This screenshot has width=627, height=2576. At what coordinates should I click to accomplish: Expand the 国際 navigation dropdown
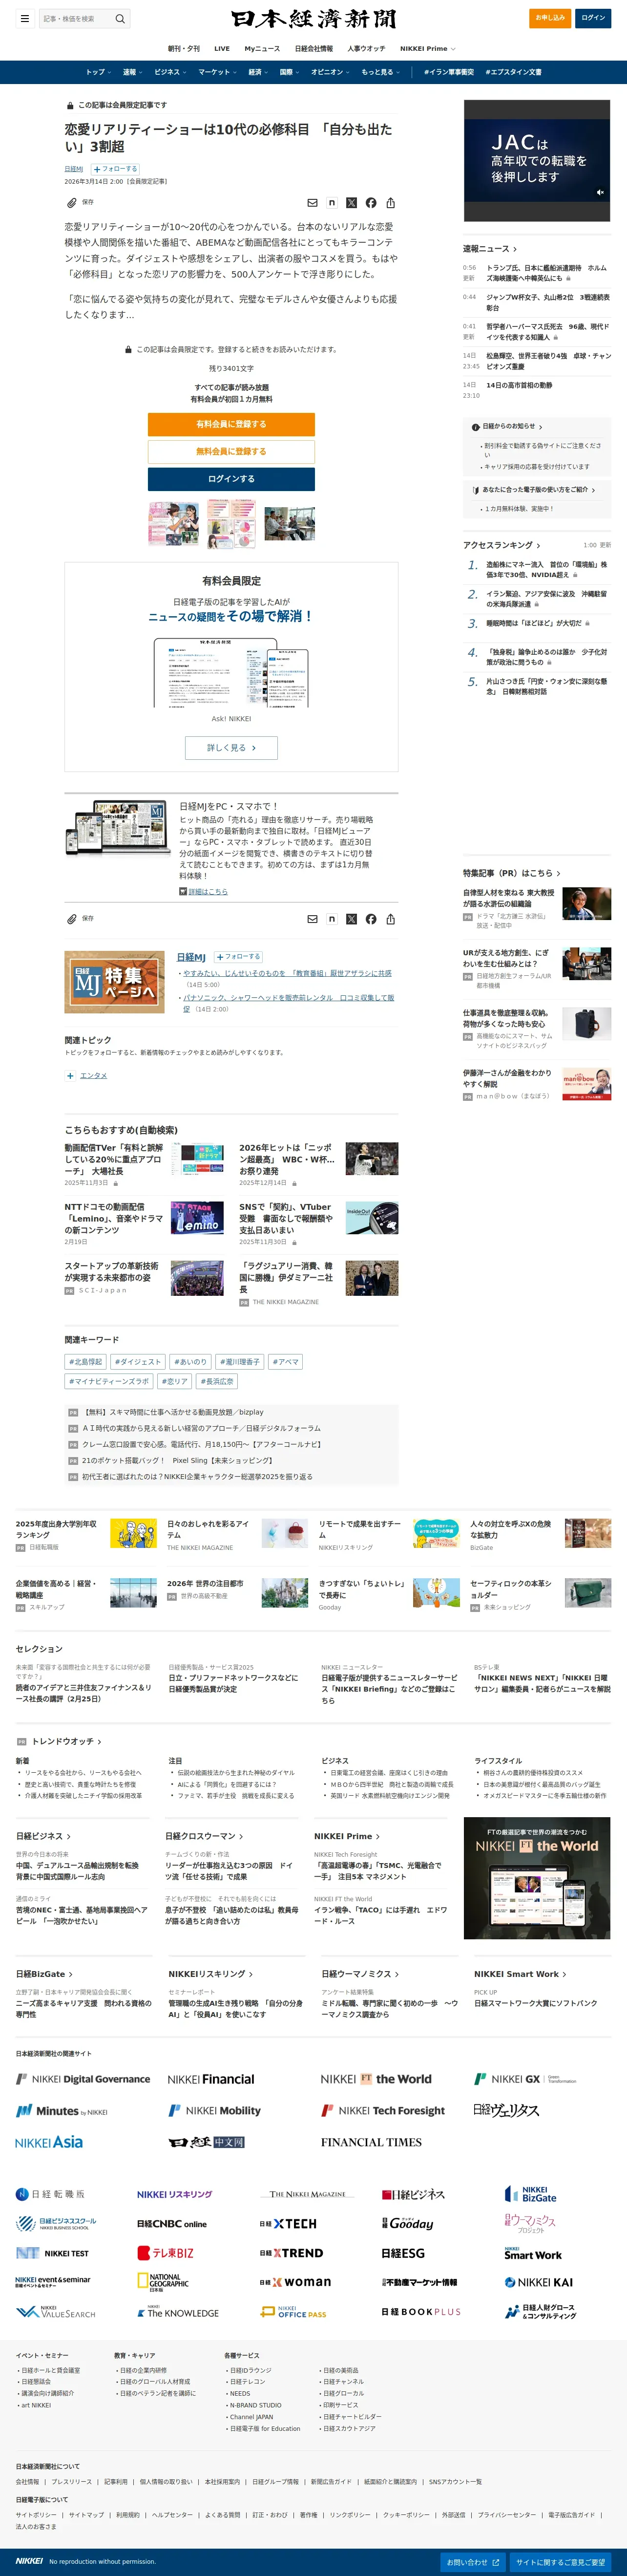(288, 72)
